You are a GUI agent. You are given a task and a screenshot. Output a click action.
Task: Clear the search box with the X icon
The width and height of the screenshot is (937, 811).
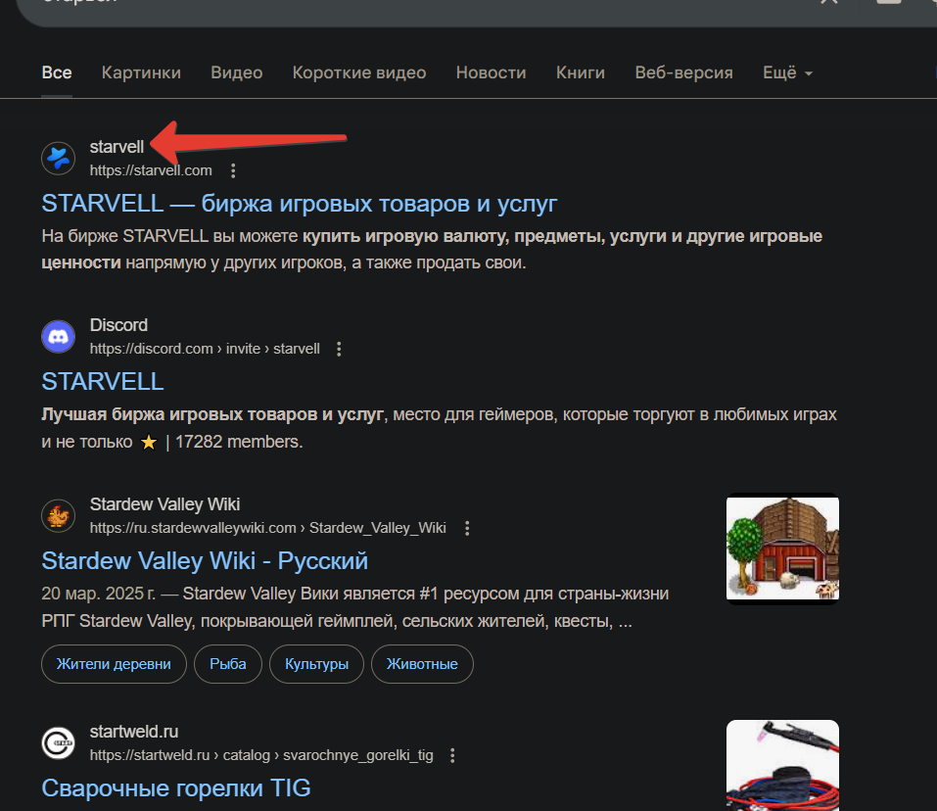829,2
